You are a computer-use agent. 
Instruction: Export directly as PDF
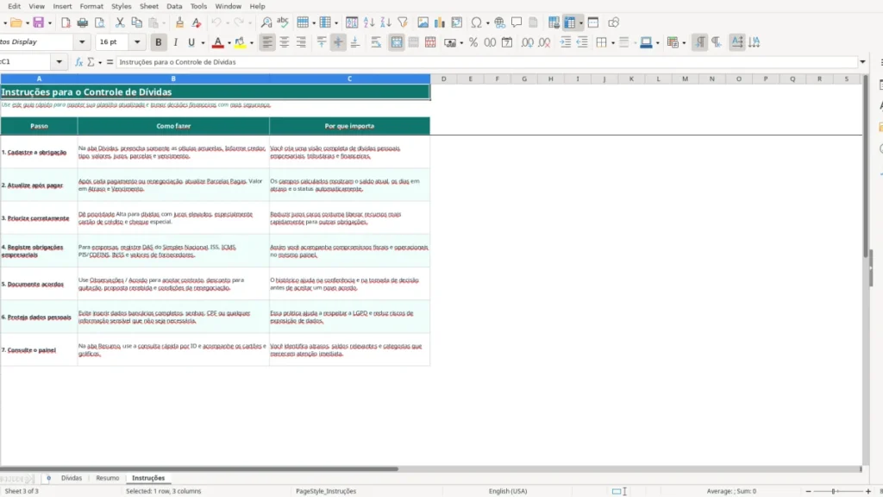pyautogui.click(x=66, y=22)
